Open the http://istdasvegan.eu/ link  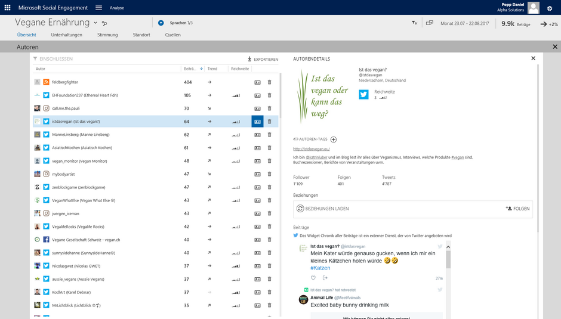tap(312, 149)
